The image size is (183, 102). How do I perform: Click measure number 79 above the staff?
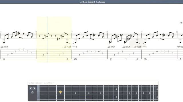[x=142, y=32]
